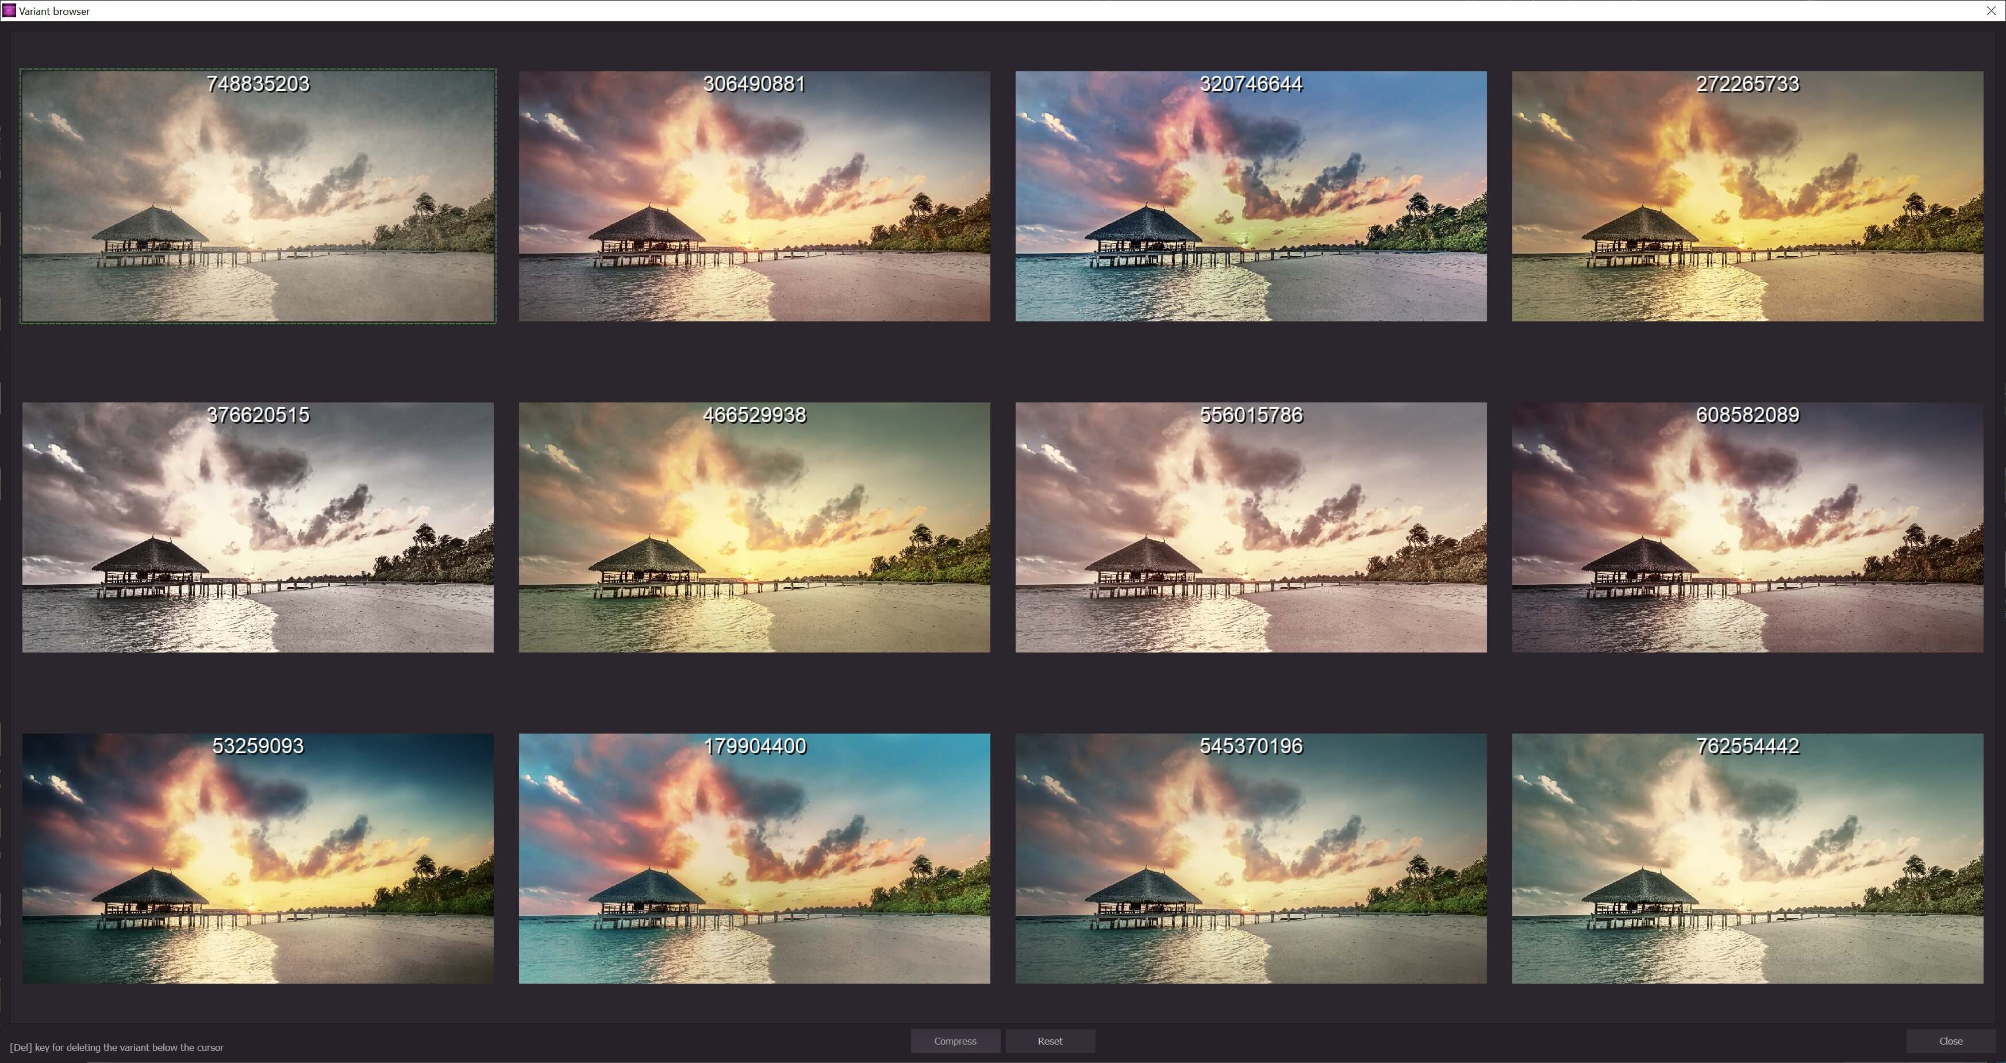Viewport: 2006px width, 1063px height.
Task: Click the 748835203 seed number label
Action: [x=258, y=84]
